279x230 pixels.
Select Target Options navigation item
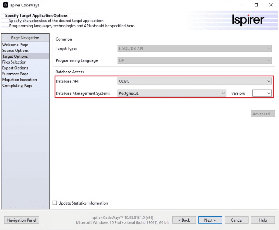coord(15,57)
